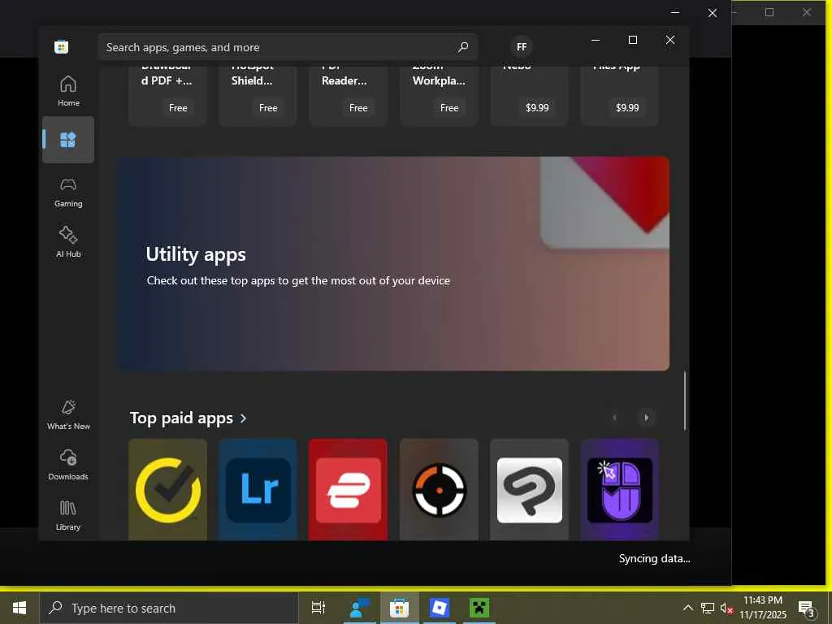Open the Utility apps banner
The height and width of the screenshot is (624, 832).
(393, 264)
